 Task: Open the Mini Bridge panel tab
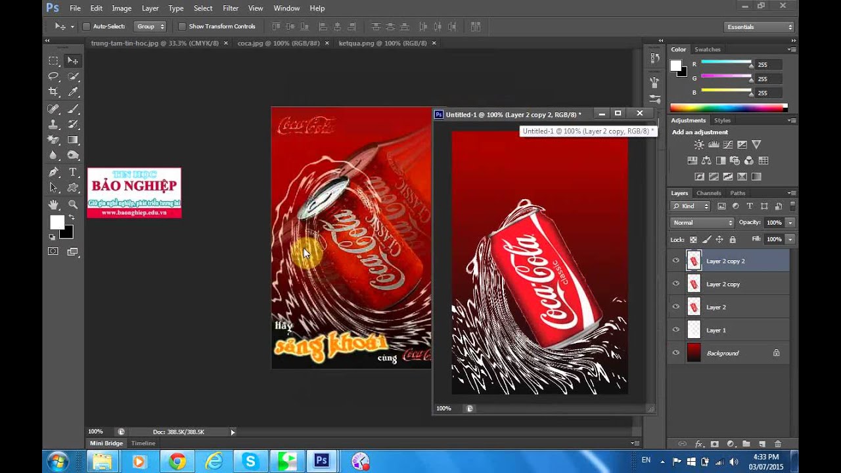(x=106, y=443)
